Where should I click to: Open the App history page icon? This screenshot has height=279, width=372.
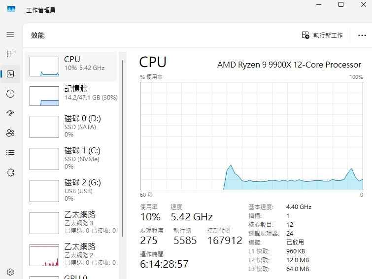coord(10,94)
